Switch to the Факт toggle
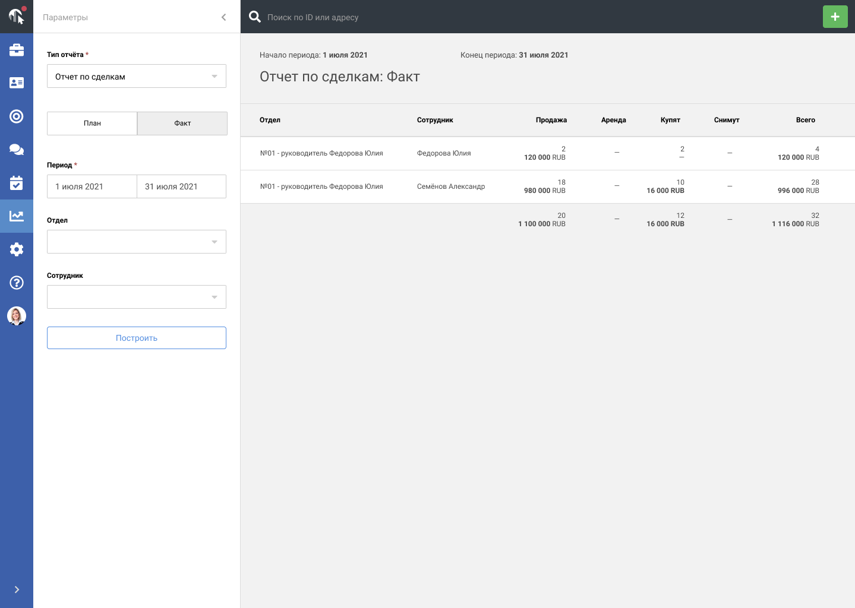Viewport: 855px width, 608px height. point(182,123)
